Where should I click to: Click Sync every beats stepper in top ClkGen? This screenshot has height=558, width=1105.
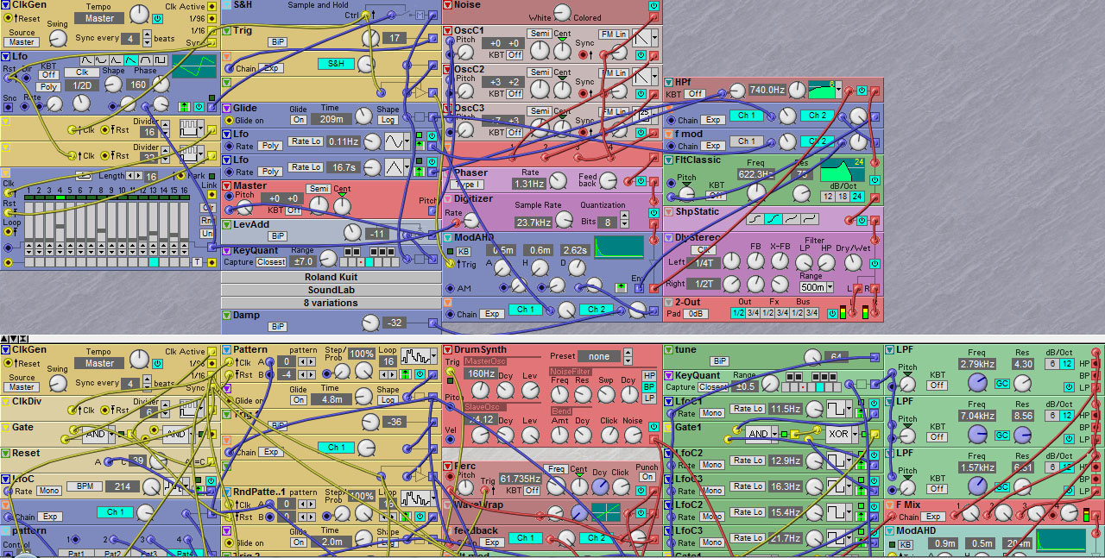pyautogui.click(x=147, y=39)
